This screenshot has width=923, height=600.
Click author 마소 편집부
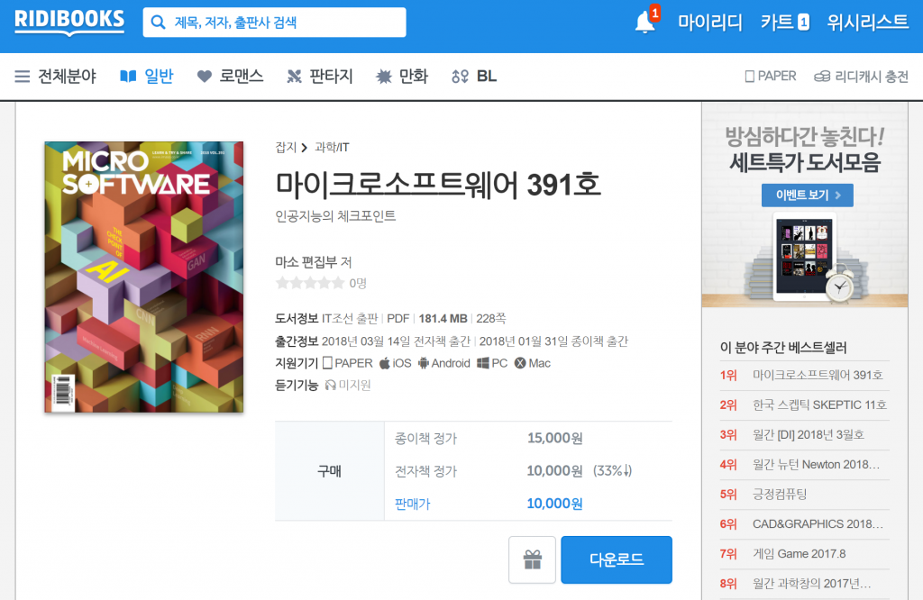click(x=306, y=262)
